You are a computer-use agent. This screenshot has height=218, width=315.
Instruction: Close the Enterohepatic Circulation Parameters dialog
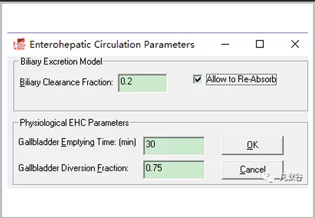click(295, 44)
